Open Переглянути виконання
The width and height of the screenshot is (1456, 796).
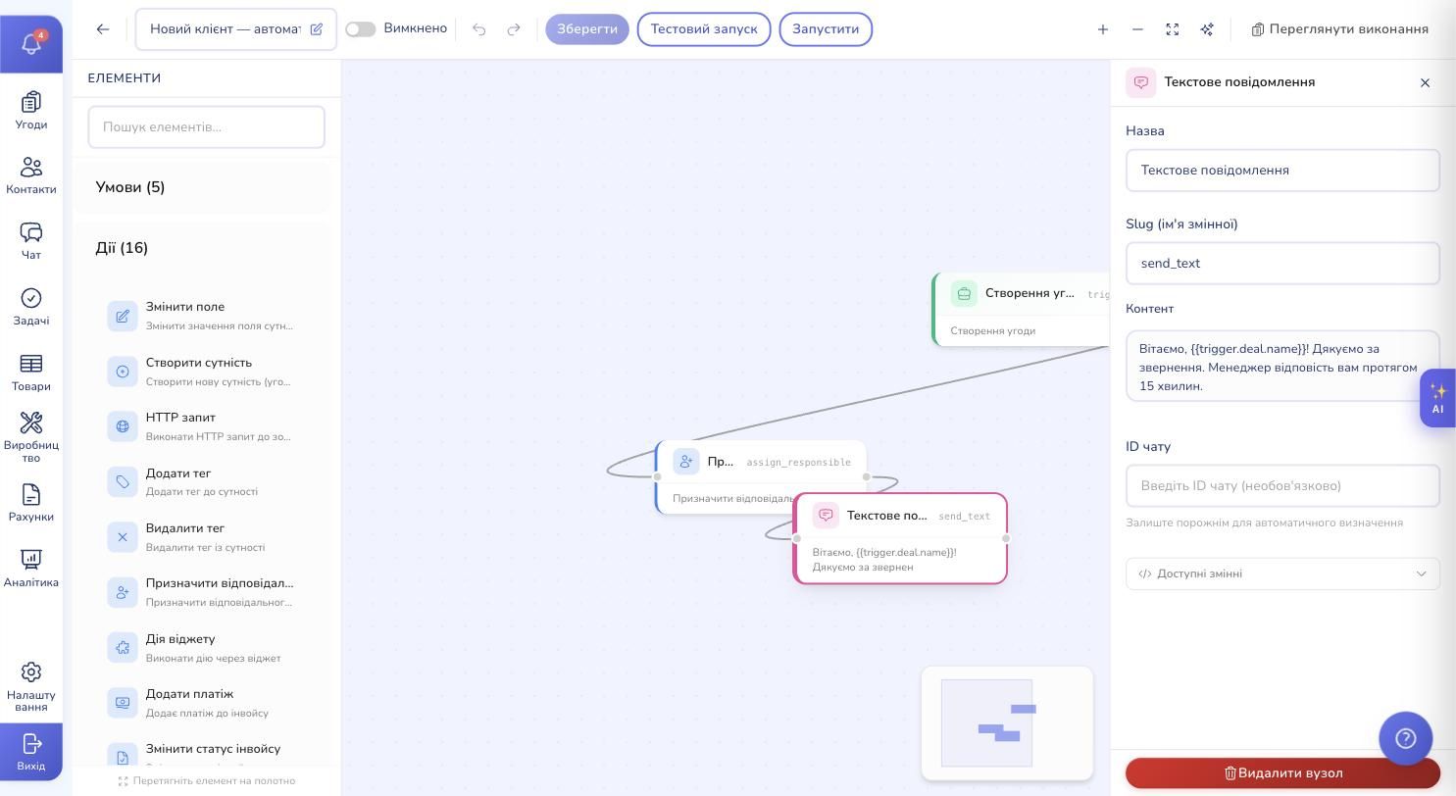(x=1340, y=29)
